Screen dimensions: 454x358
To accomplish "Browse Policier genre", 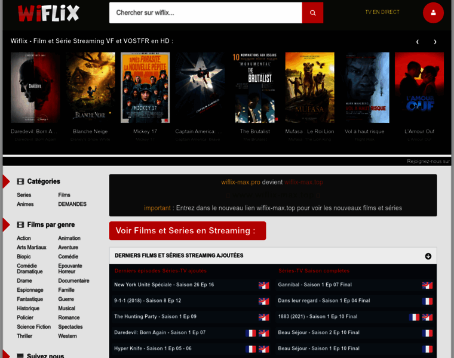I will 25,318.
